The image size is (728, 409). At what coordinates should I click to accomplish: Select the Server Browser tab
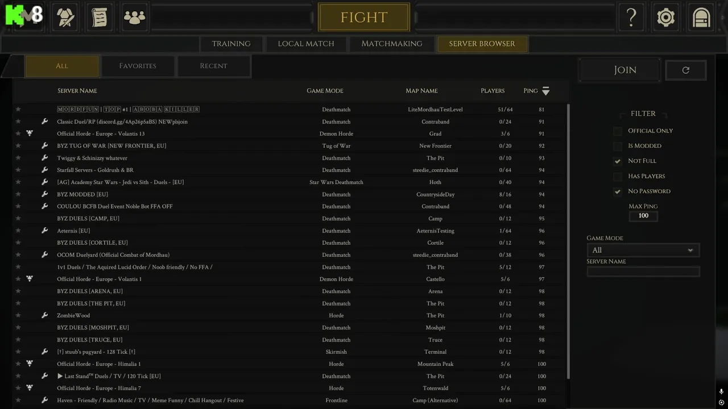point(482,44)
